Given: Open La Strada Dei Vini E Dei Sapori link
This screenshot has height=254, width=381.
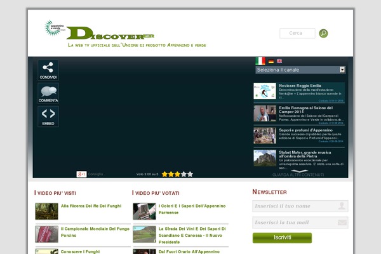Looking at the screenshot, I should click(192, 236).
